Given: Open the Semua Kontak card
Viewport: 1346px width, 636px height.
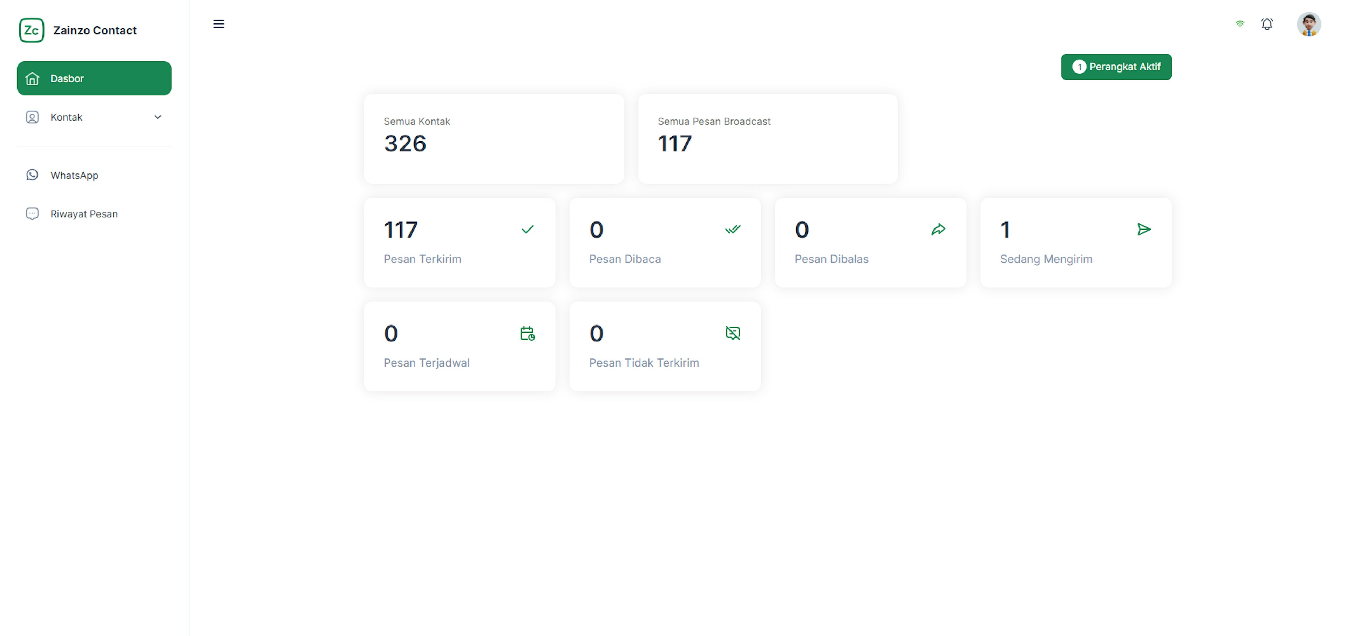Looking at the screenshot, I should pos(493,139).
